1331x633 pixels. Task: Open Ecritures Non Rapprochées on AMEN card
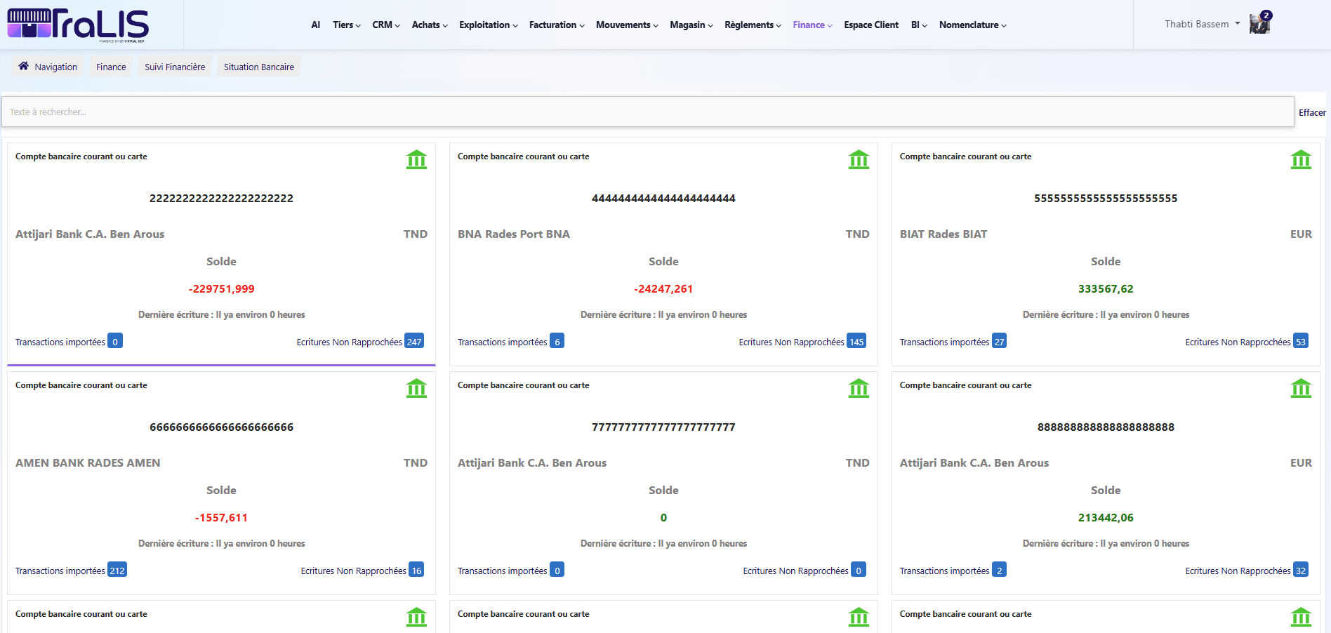[x=353, y=571]
